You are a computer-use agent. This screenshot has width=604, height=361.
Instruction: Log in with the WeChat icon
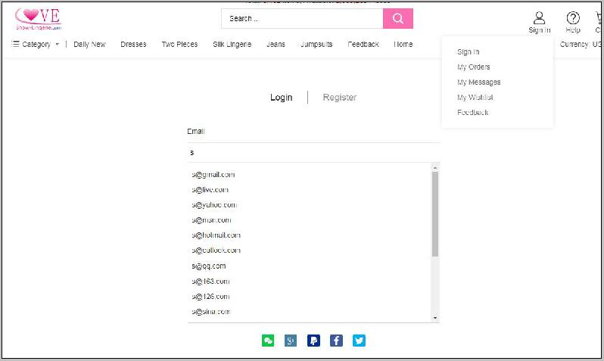(268, 341)
